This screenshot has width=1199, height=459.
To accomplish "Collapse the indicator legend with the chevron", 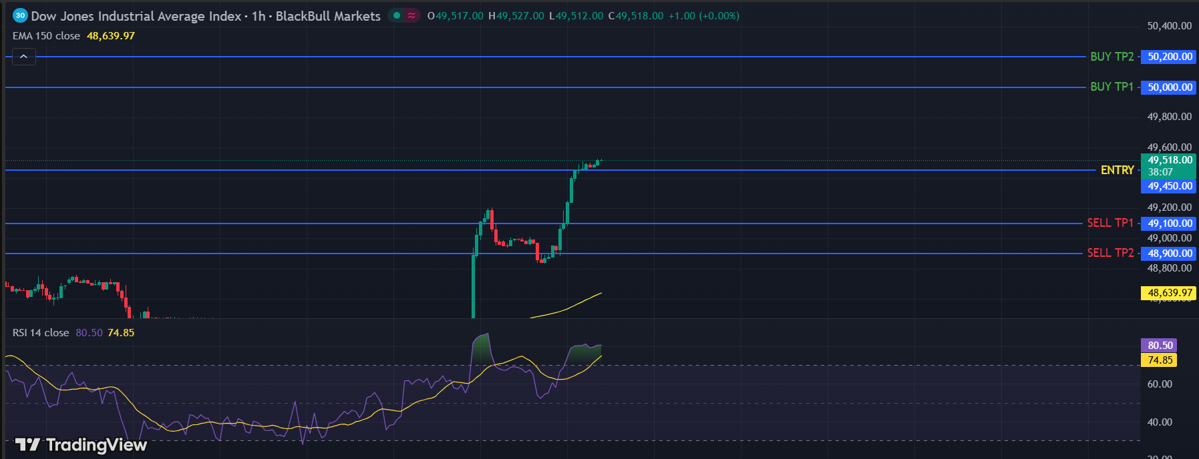I will (23, 57).
